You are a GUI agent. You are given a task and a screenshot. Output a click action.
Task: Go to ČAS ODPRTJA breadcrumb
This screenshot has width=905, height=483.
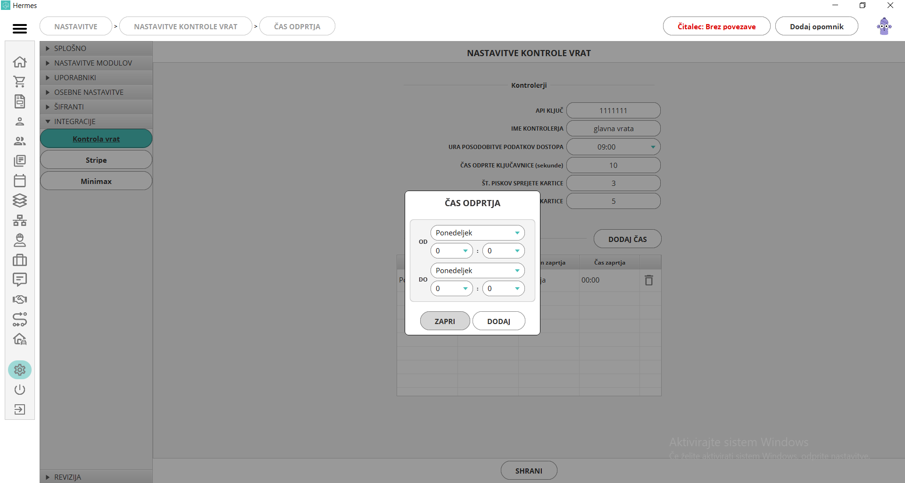297,26
